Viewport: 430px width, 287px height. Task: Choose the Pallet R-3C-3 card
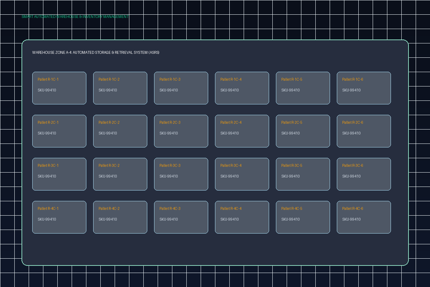181,174
